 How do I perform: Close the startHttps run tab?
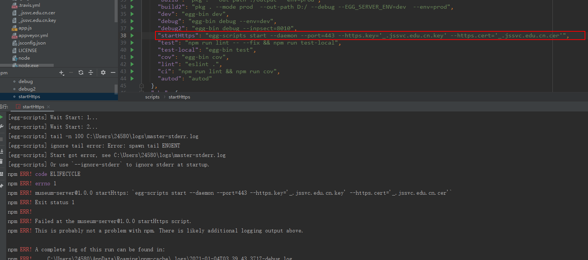[49, 107]
